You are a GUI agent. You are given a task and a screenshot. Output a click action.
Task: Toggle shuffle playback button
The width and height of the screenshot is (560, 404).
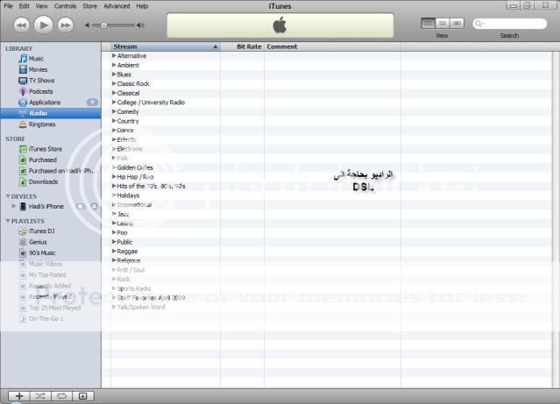pyautogui.click(x=40, y=396)
